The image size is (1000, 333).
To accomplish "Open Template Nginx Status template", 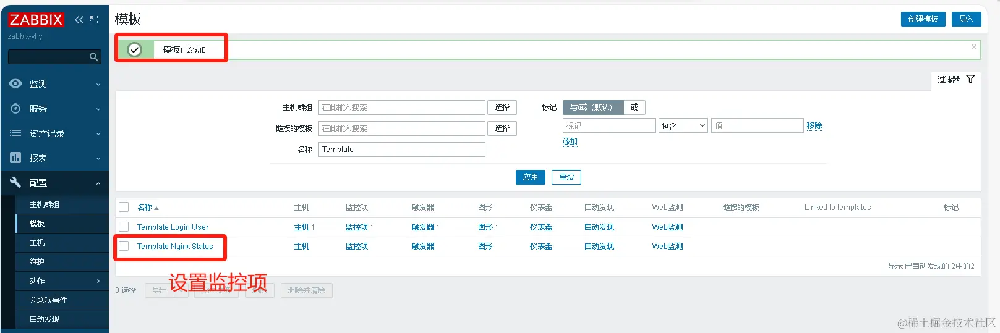I will tap(175, 247).
